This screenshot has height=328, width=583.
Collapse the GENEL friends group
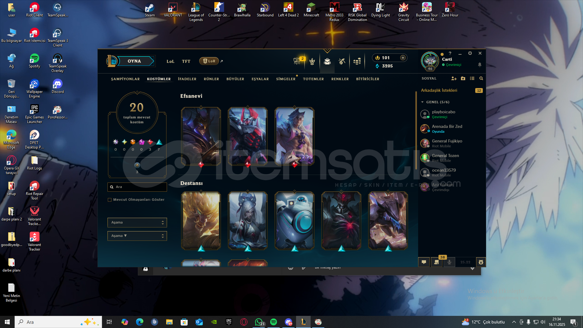point(422,102)
